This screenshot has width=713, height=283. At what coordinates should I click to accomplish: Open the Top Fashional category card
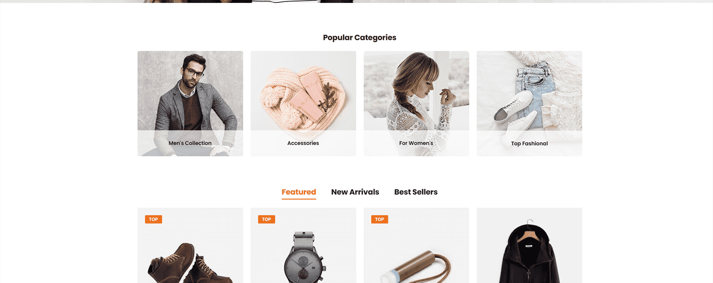tap(530, 103)
